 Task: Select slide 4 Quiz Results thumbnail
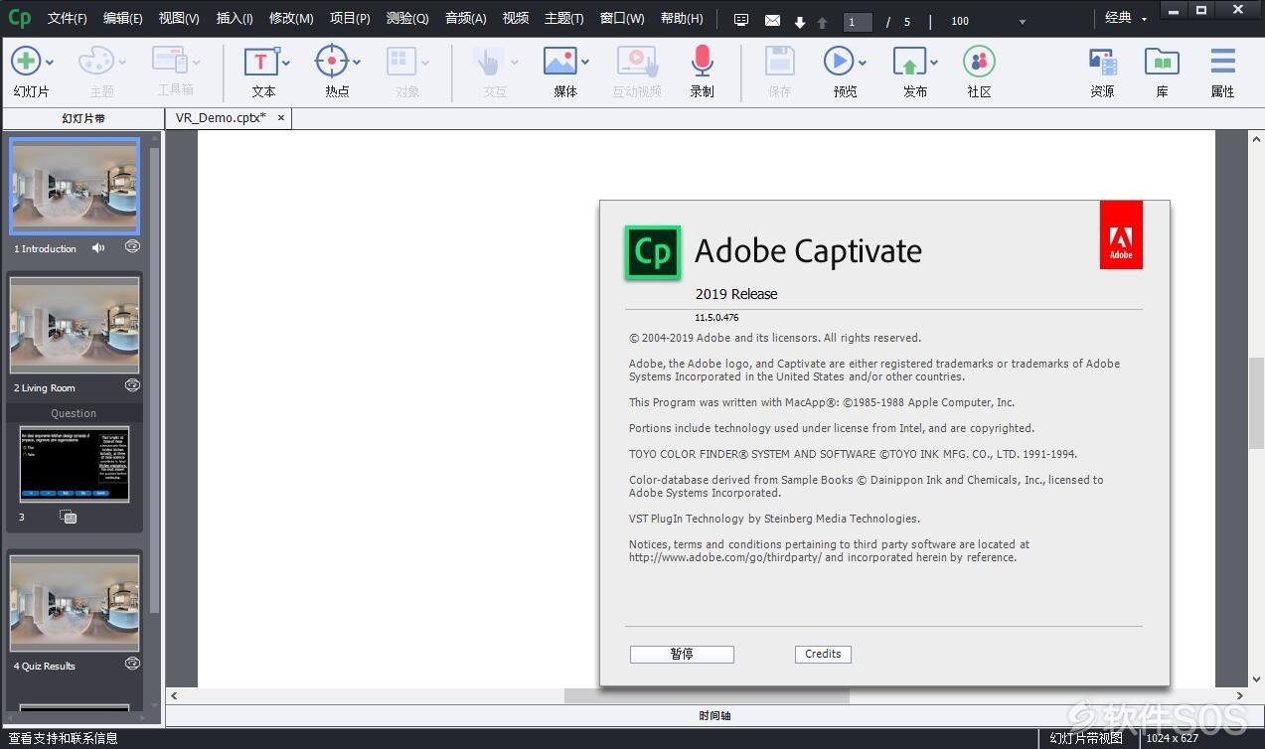[75, 602]
